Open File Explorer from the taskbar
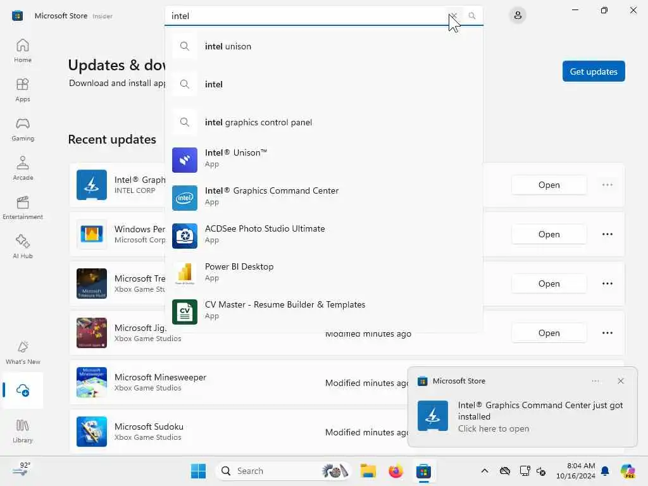Viewport: 648px width, 486px height. (x=368, y=471)
